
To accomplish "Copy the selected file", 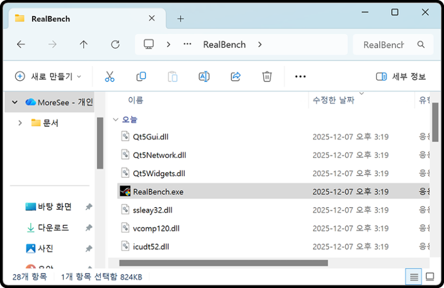I will pos(141,76).
